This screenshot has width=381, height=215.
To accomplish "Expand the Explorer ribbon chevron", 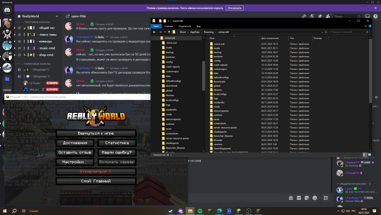I will pyautogui.click(x=365, y=26).
